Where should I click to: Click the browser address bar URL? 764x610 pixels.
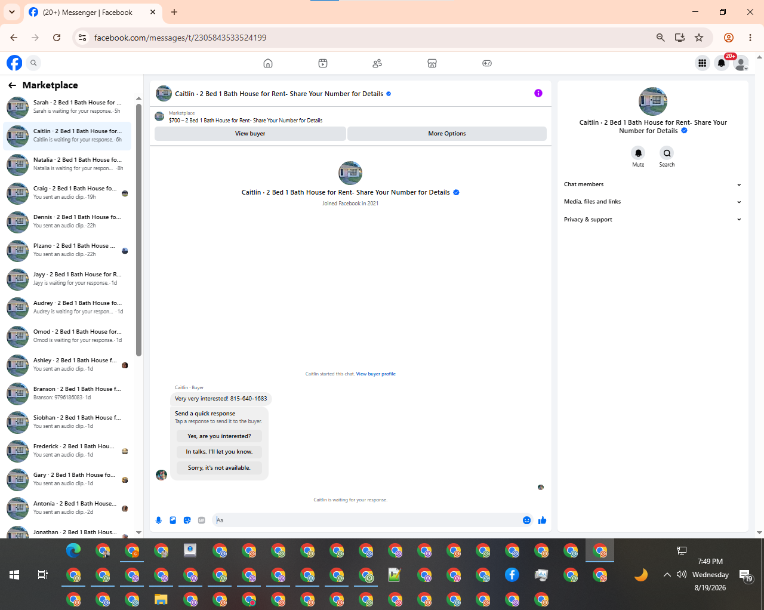180,38
